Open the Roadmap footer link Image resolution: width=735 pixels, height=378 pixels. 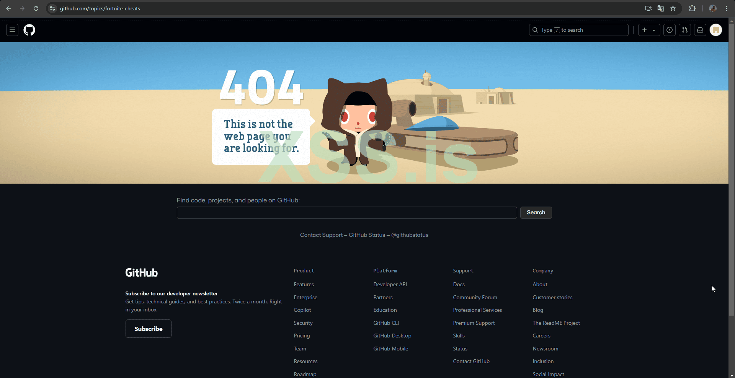305,374
